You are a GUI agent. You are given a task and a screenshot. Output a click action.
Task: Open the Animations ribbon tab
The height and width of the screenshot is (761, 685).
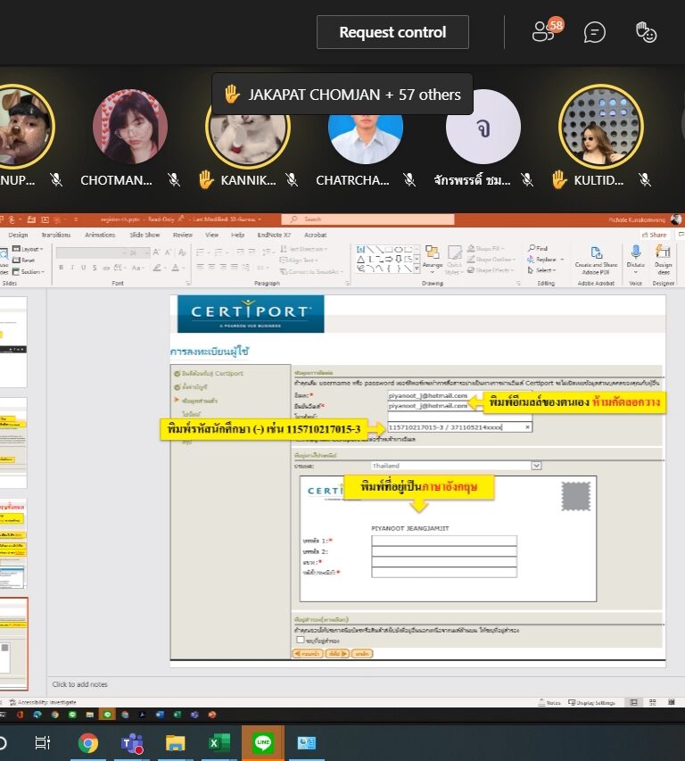point(100,235)
